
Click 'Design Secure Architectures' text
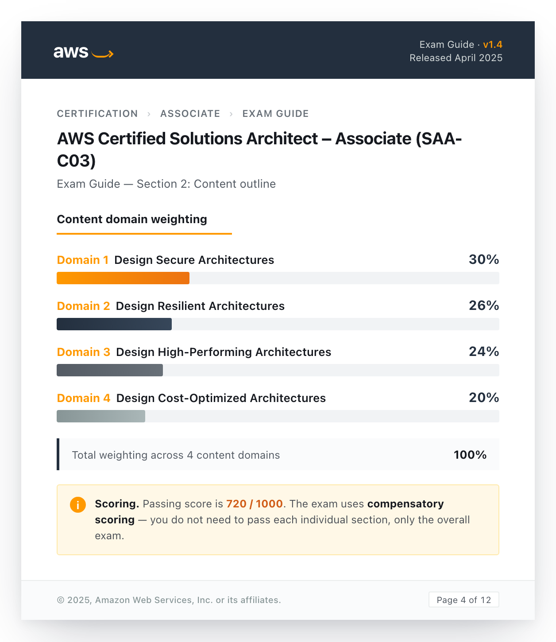pyautogui.click(x=194, y=260)
